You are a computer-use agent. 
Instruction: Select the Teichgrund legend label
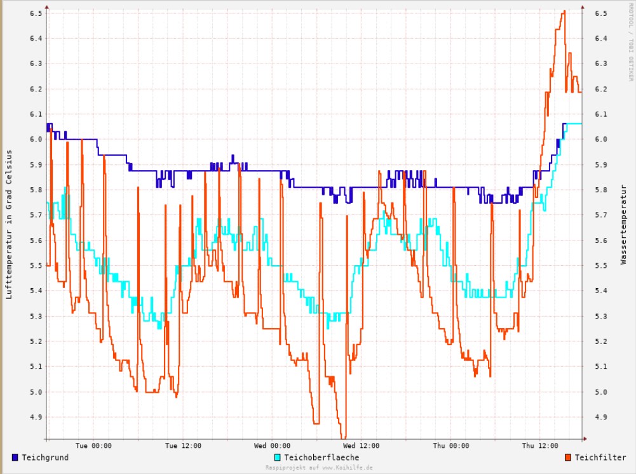click(x=45, y=458)
